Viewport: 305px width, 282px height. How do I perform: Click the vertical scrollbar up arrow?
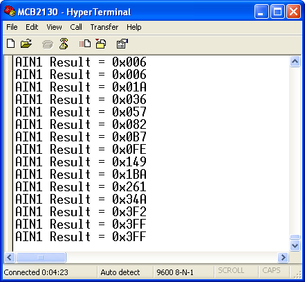(x=295, y=62)
